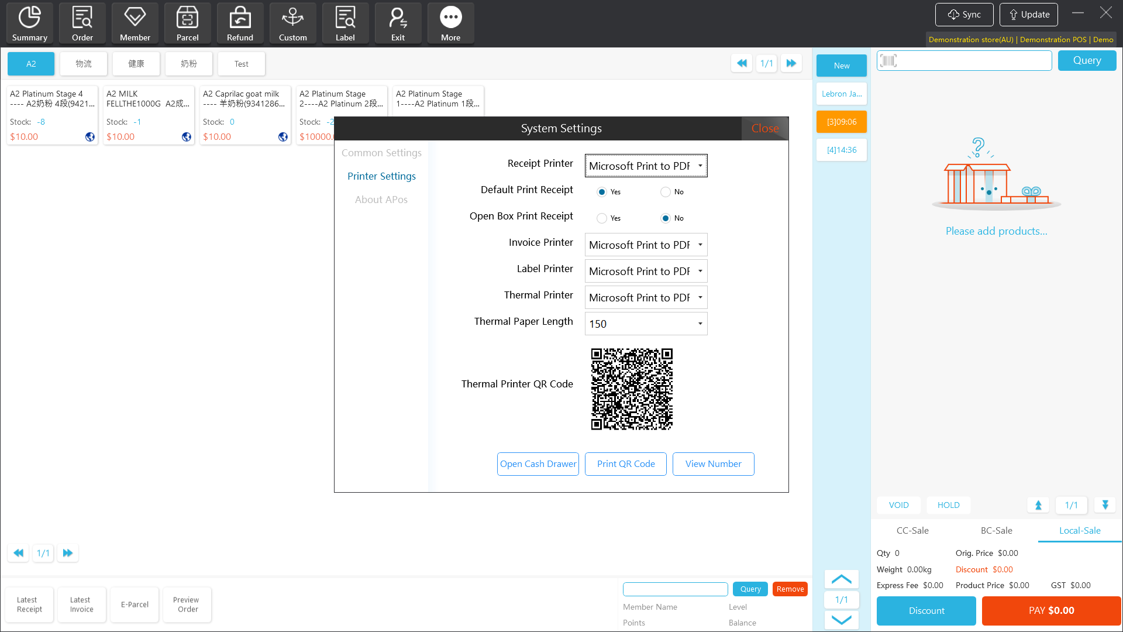Click the Sync cloud button
Viewport: 1123px width, 632px height.
tap(964, 15)
